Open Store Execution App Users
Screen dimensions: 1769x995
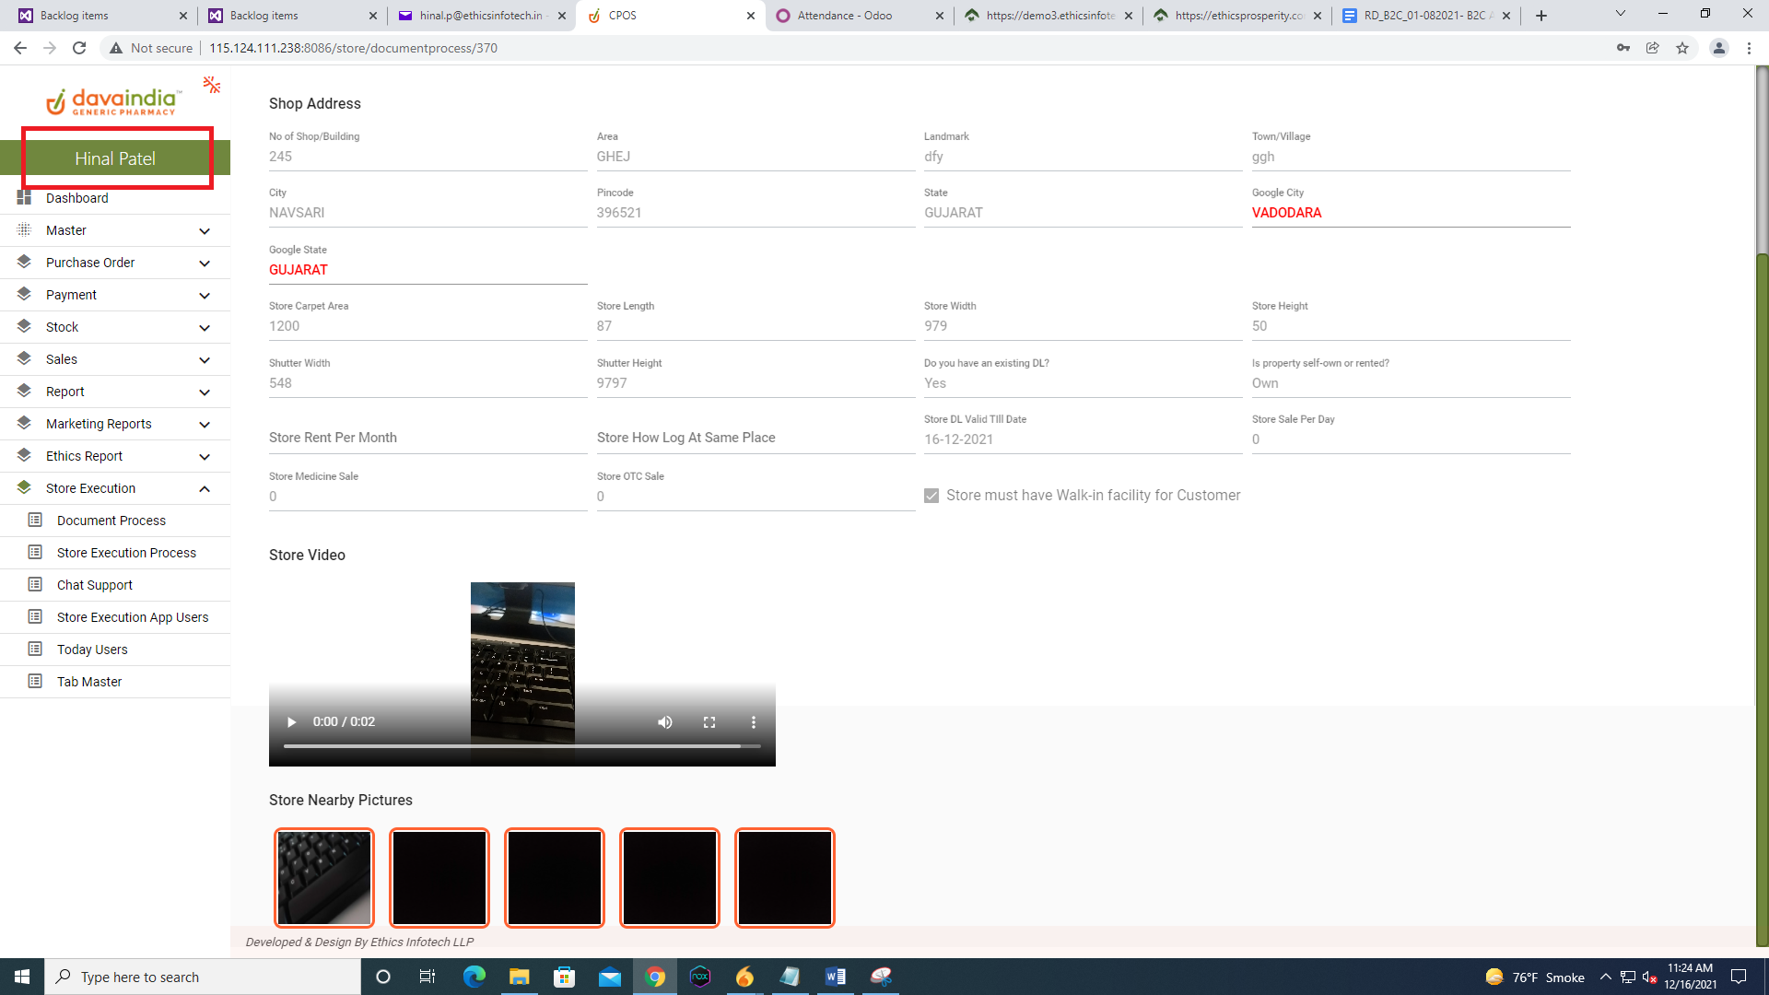click(133, 617)
